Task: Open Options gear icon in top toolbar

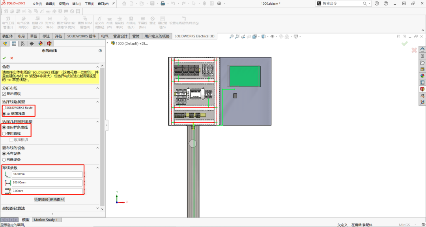Action: click(x=219, y=4)
